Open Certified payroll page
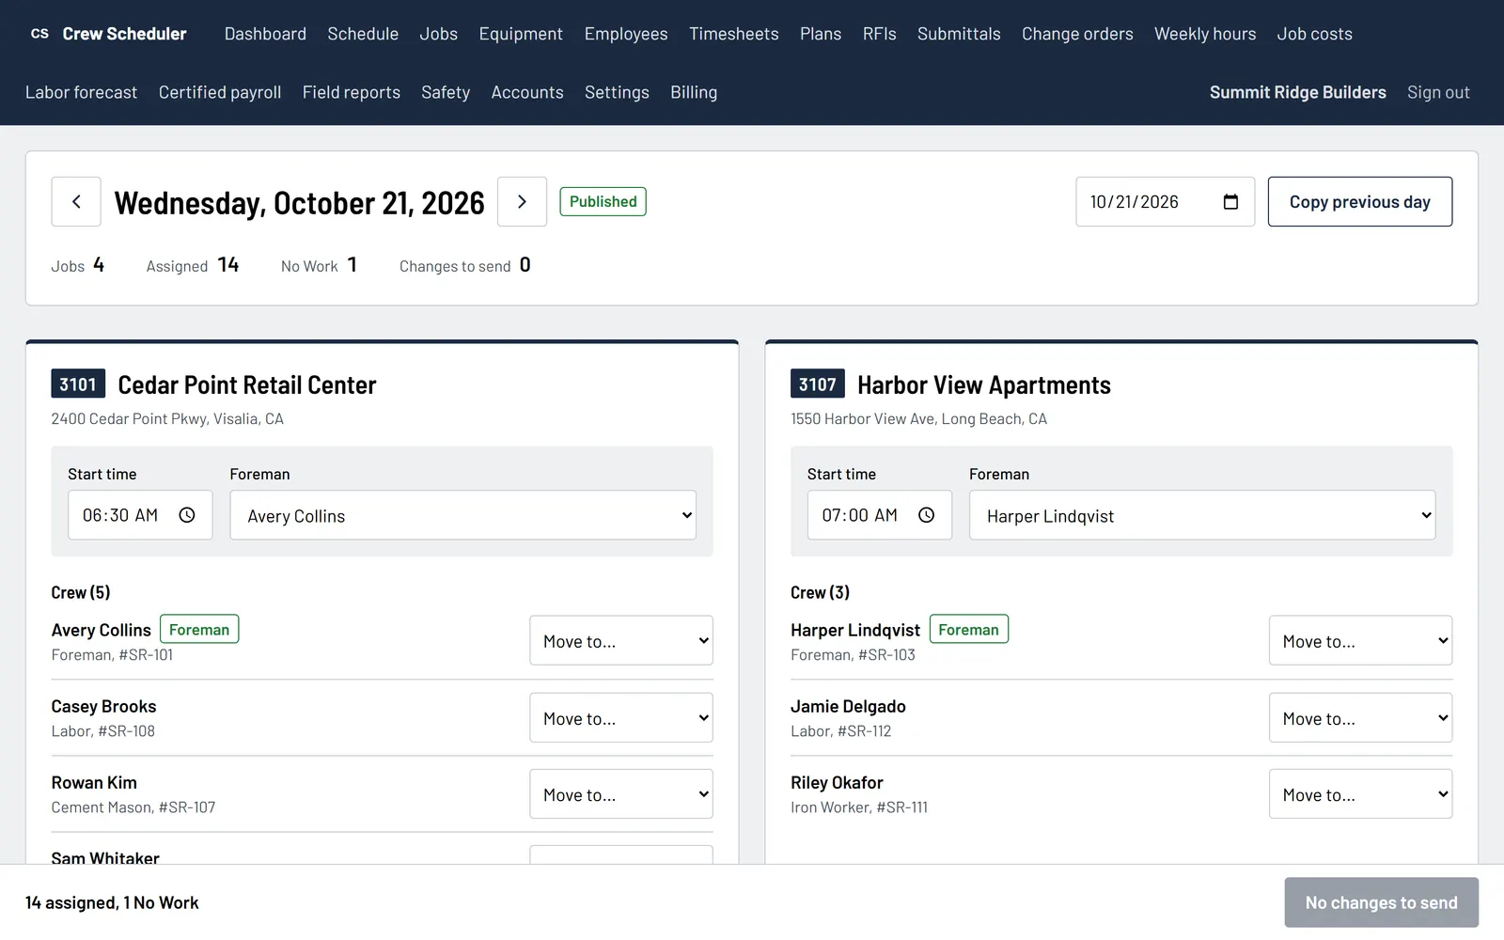The image size is (1504, 940). [220, 92]
